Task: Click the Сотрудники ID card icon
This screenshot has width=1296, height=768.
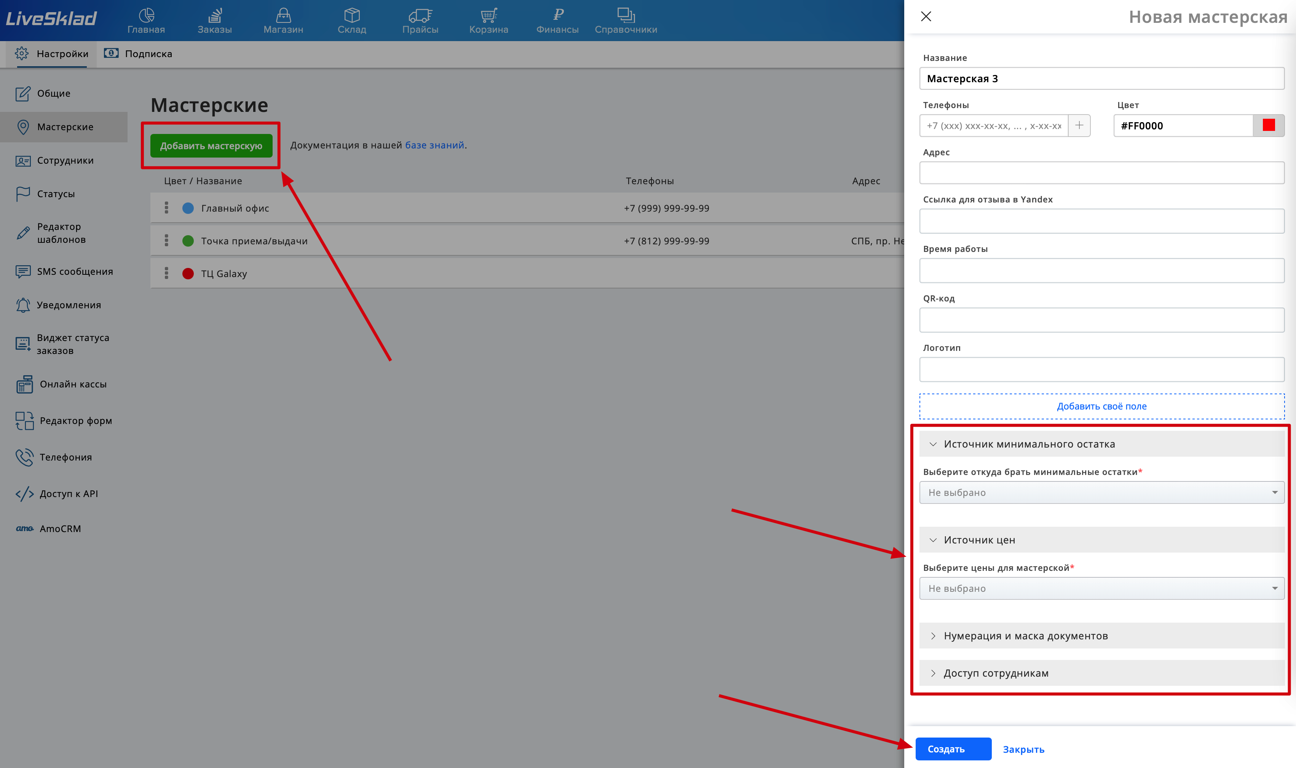Action: point(23,161)
